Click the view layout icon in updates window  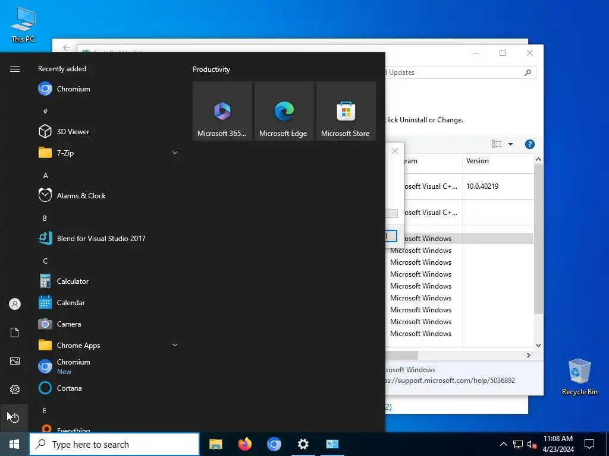497,144
